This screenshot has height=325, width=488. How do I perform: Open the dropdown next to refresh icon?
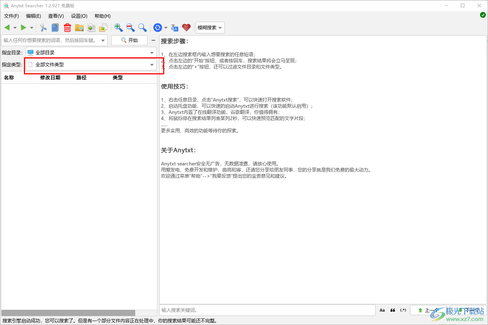point(166,28)
